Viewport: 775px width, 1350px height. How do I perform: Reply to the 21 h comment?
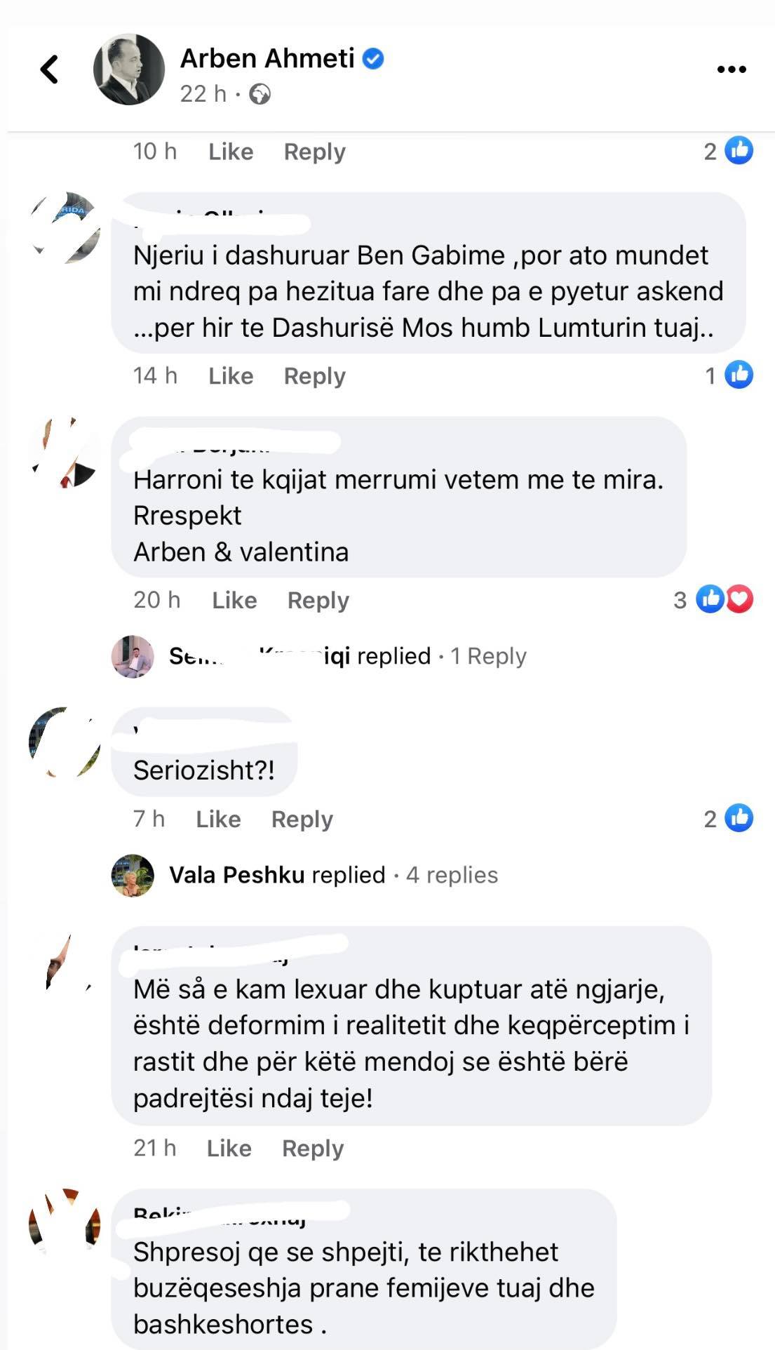coord(313,1149)
